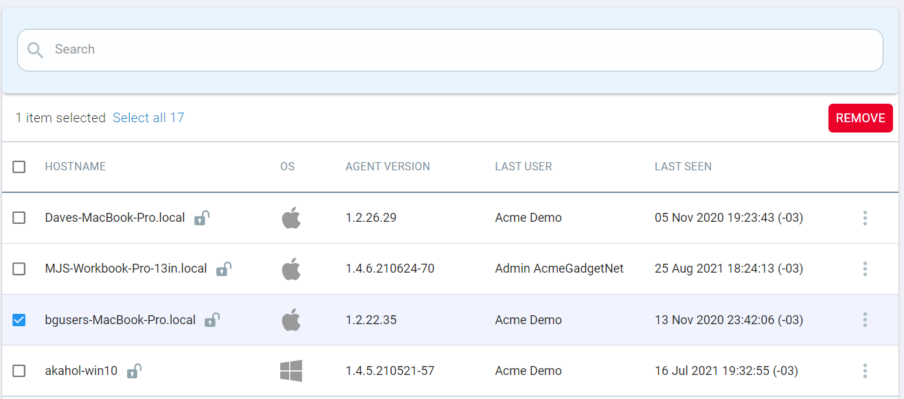Uncheck the bgusers-MacBook-Pro.local checkbox
The image size is (904, 399).
(19, 320)
